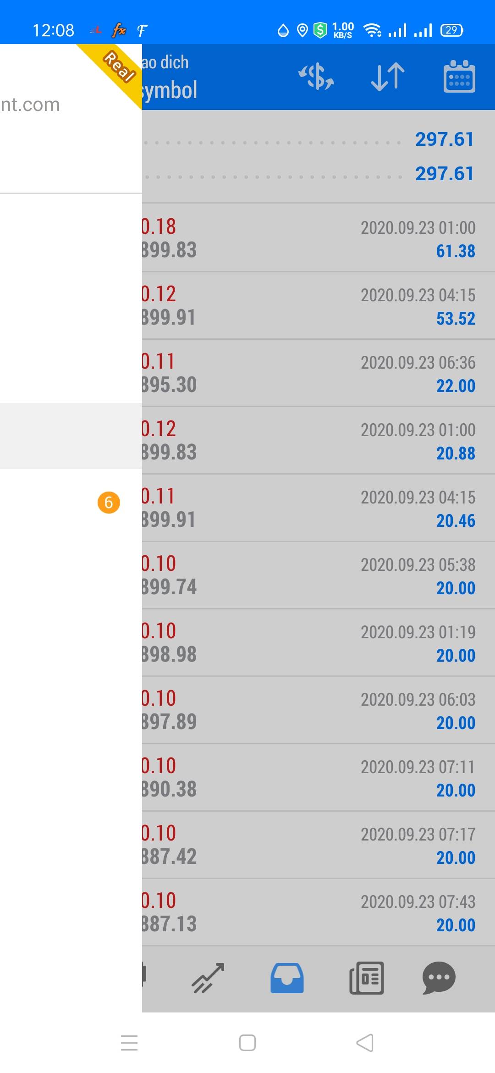Tap the orange badge showing 6
This screenshot has height=1073, width=495.
[x=109, y=503]
